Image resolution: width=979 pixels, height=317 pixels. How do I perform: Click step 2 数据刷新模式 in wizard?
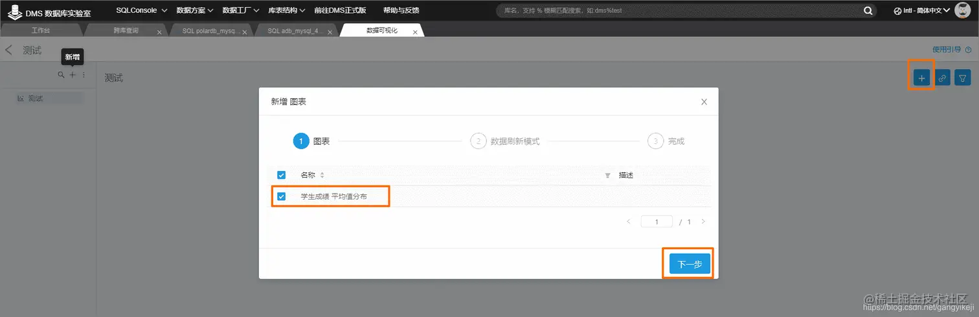[x=505, y=141]
